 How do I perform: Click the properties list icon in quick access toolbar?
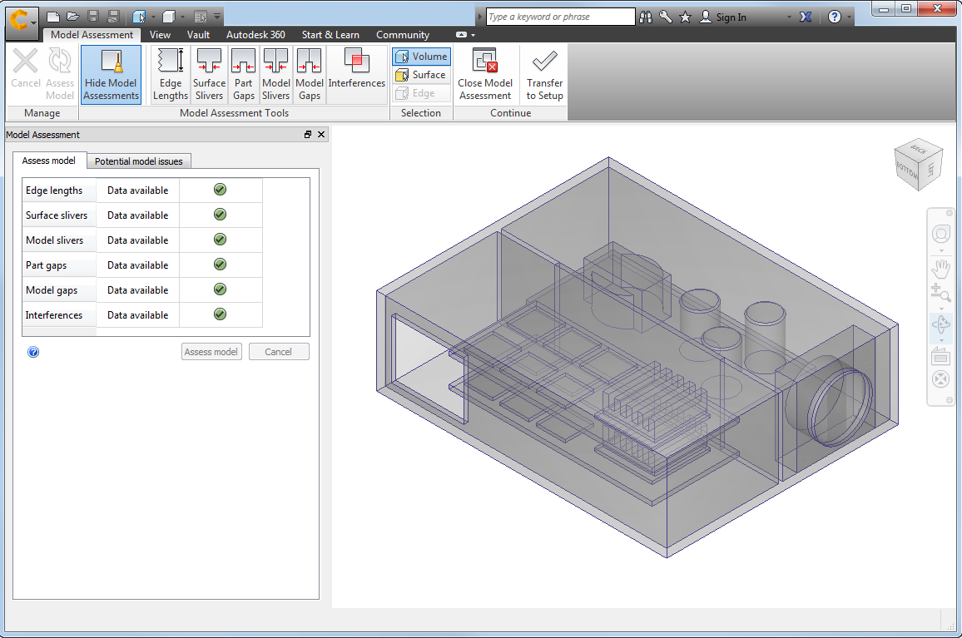click(x=201, y=17)
